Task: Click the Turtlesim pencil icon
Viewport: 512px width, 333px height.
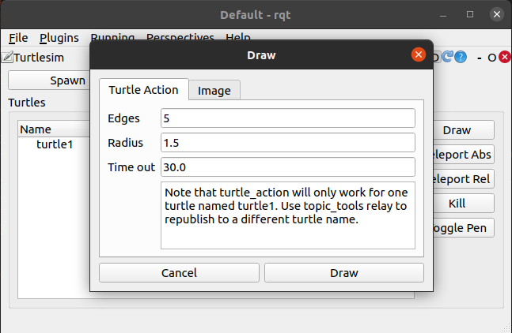Action: coord(7,57)
